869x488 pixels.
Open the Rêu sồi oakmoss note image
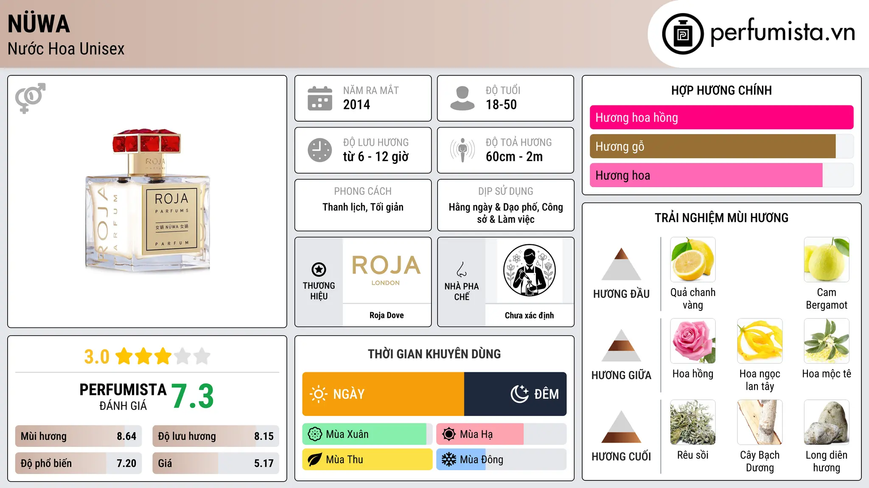pos(693,422)
